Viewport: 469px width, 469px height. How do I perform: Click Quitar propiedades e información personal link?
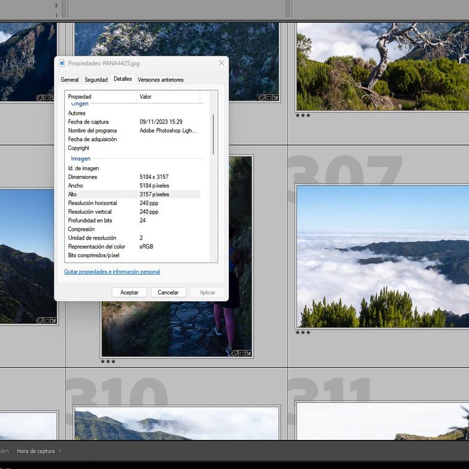click(112, 272)
